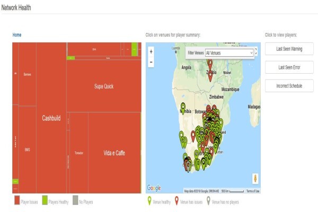This screenshot has width=318, height=212.
Task: Click the Venue has issues legend pin
Action: click(x=176, y=201)
